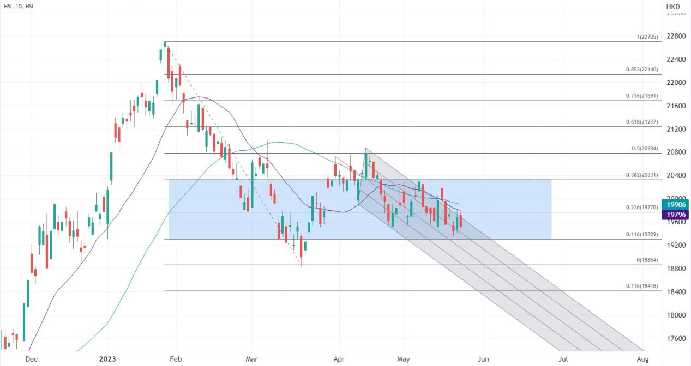Click the Mar time axis label

251,359
